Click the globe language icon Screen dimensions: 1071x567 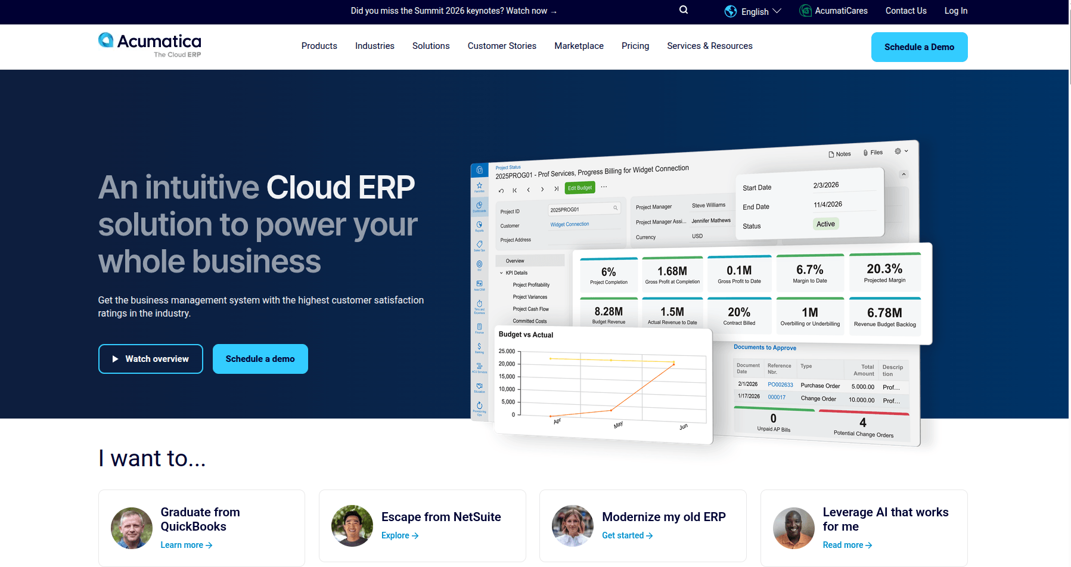tap(731, 11)
